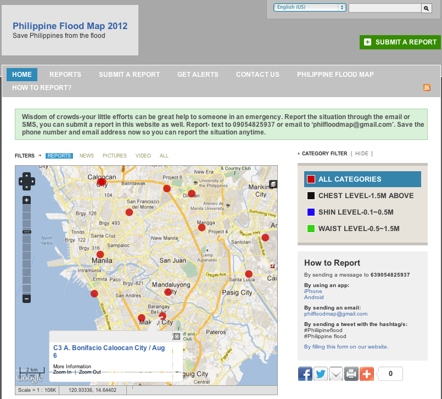The height and width of the screenshot is (399, 442).
Task: Click the search magnifier button
Action: 426,8
